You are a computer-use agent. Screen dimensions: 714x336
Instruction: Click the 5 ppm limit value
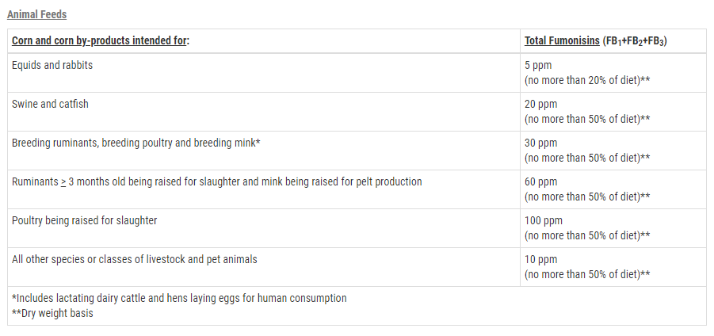tap(538, 65)
